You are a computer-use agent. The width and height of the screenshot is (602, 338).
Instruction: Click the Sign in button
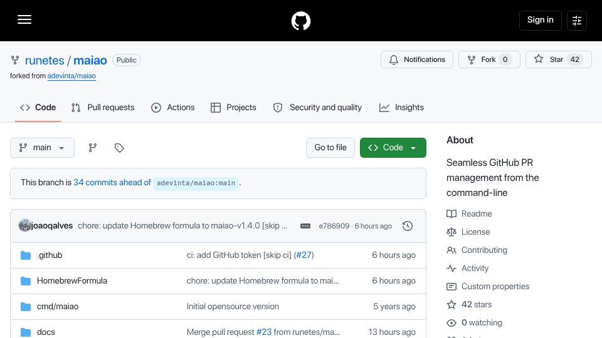coord(540,20)
